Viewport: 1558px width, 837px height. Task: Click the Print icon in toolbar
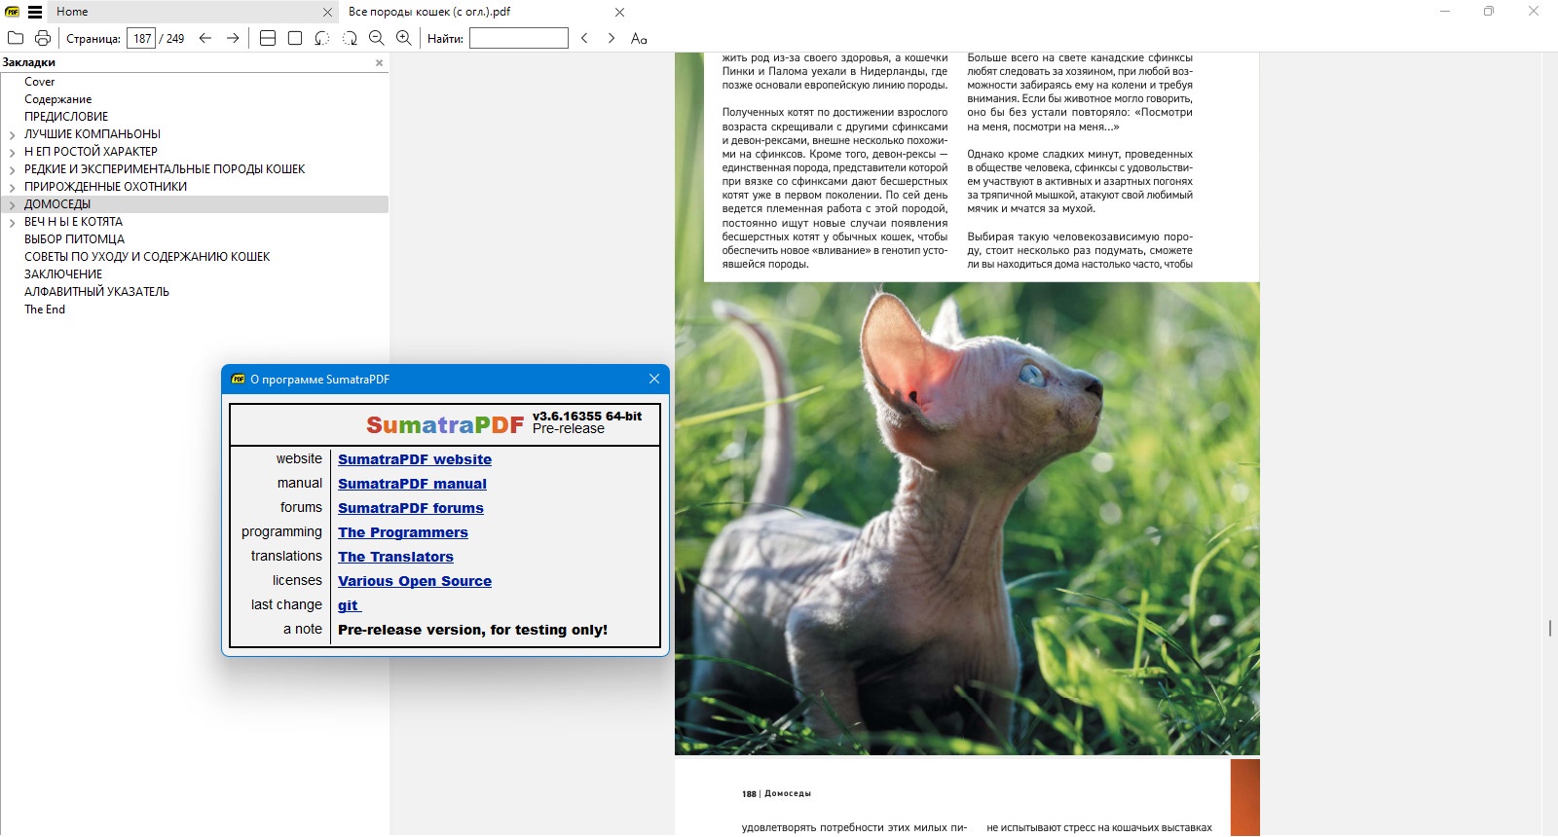(43, 38)
